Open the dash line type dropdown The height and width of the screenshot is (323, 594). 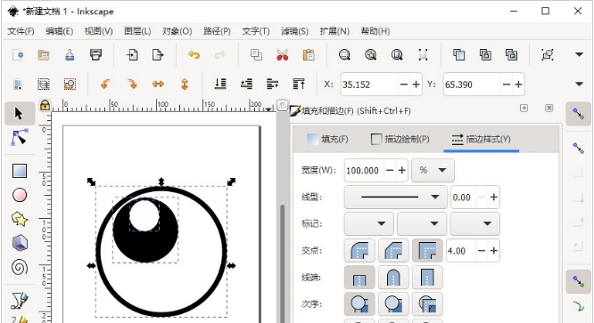click(395, 197)
